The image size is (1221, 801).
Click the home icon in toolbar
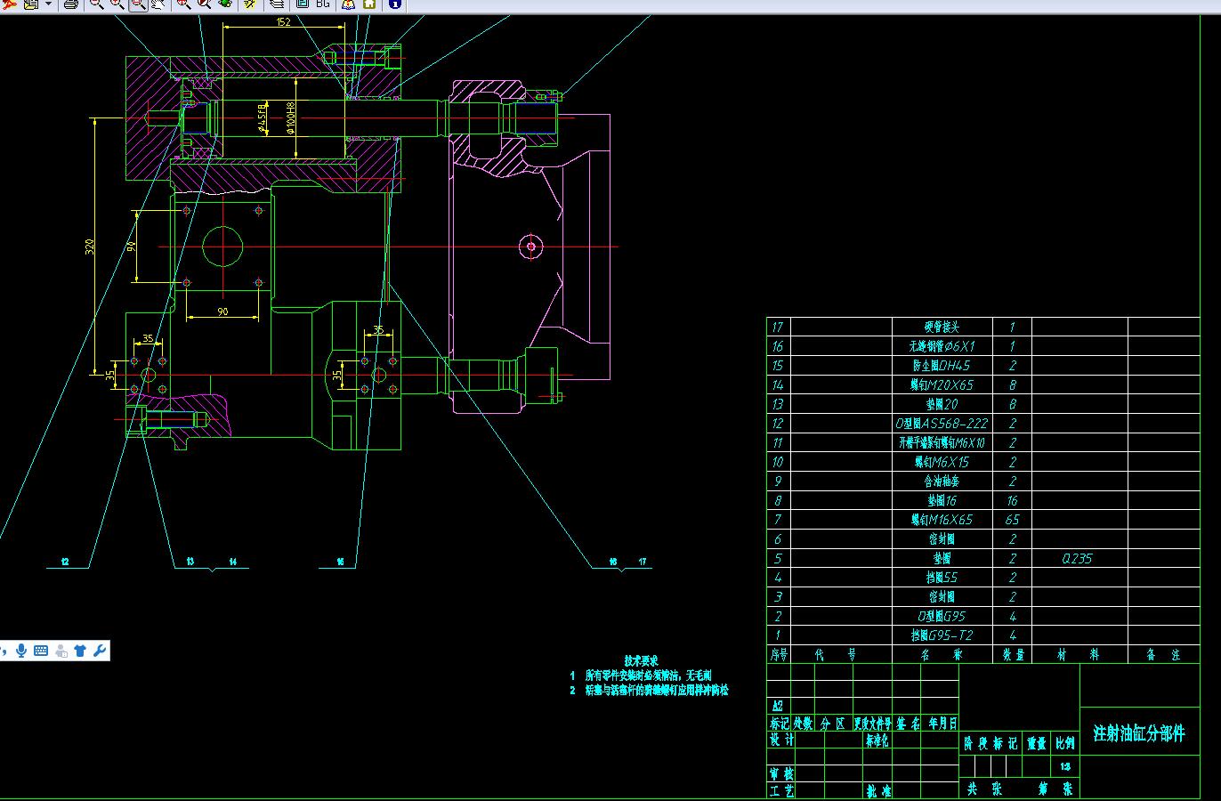(x=368, y=4)
